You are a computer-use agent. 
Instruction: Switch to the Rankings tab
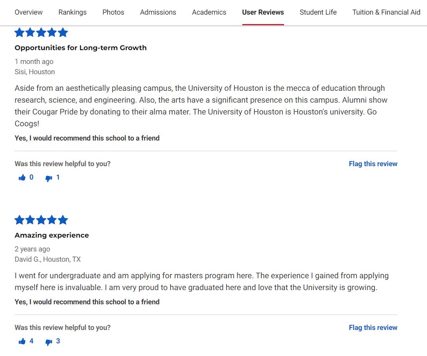[72, 12]
